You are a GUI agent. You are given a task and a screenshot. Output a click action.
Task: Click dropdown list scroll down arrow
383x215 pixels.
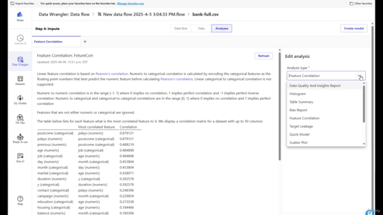(364, 144)
